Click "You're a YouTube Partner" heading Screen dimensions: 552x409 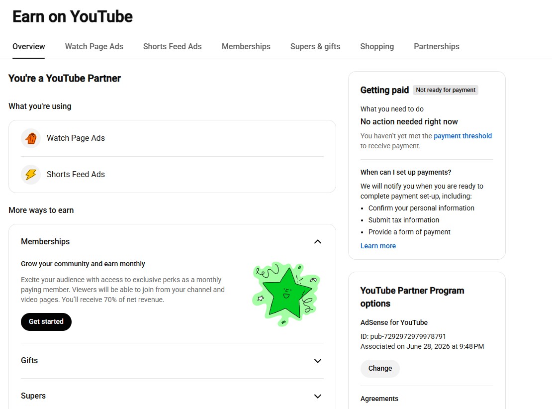point(65,78)
